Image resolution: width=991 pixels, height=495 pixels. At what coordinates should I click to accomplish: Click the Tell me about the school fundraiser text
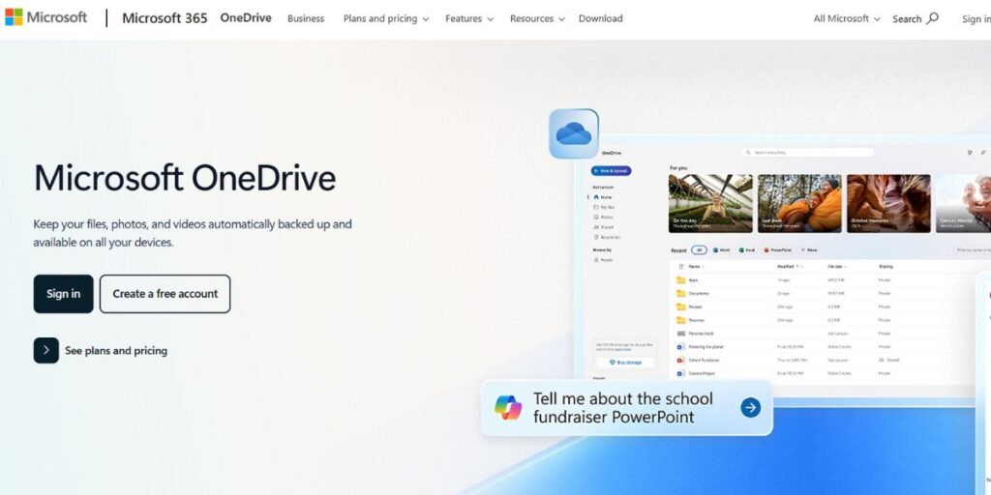622,408
